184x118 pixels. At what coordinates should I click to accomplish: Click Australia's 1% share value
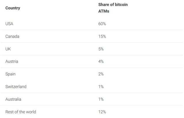[x=101, y=99]
